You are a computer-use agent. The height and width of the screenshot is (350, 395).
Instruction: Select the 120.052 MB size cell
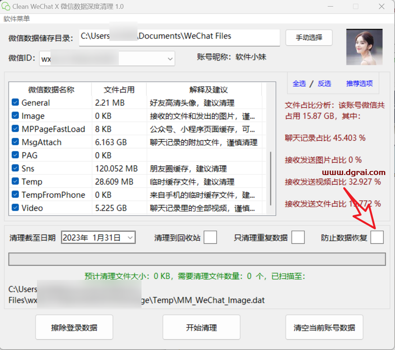tap(116, 168)
